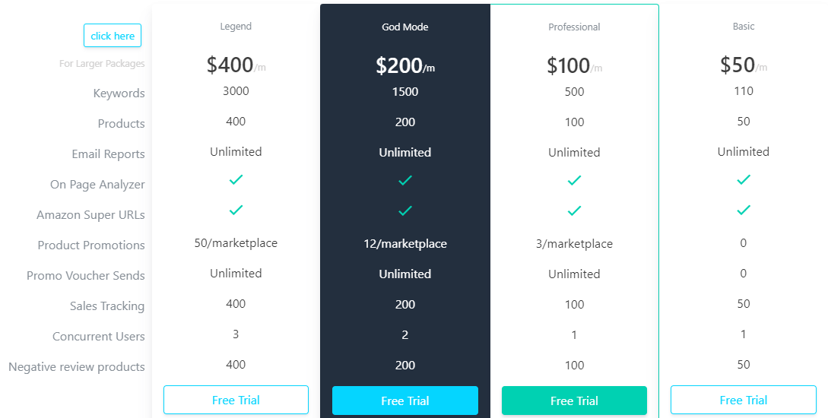Click Legend's On Page Analyzer checkmark
Screen dimensions: 828x418
(x=236, y=179)
